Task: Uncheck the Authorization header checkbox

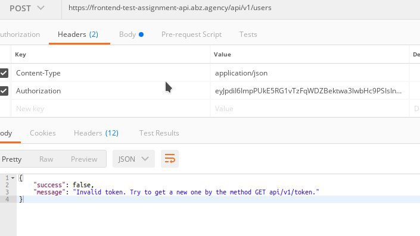Action: click(4, 91)
